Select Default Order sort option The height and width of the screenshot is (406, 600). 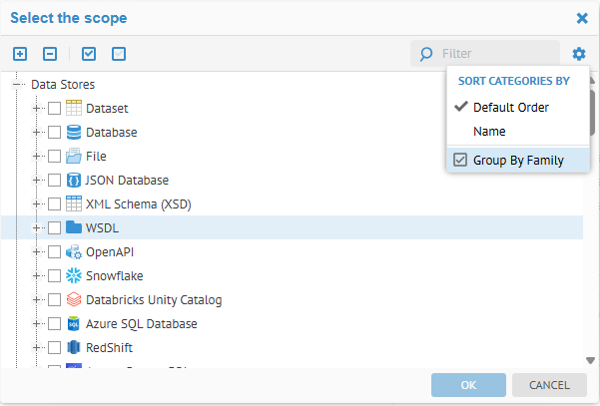[510, 108]
